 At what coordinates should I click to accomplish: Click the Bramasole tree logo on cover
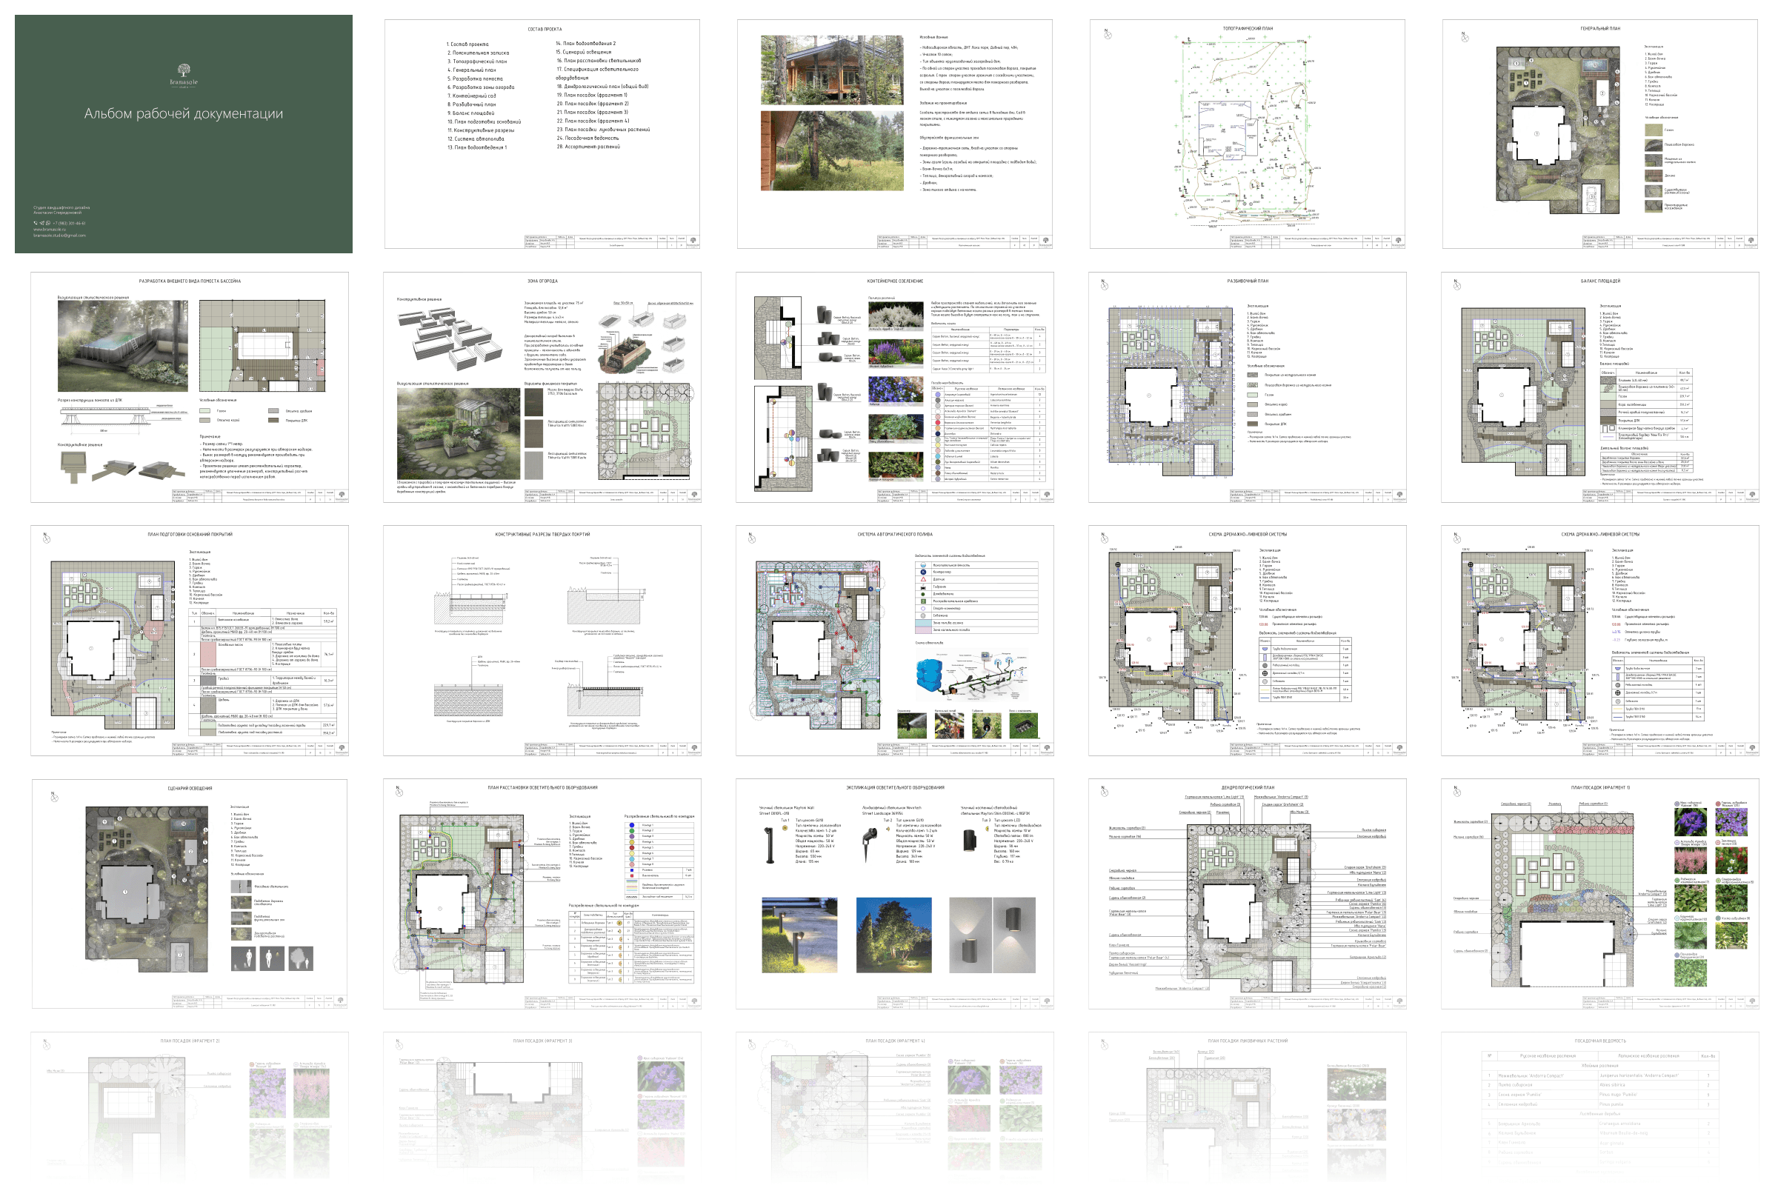[x=183, y=70]
